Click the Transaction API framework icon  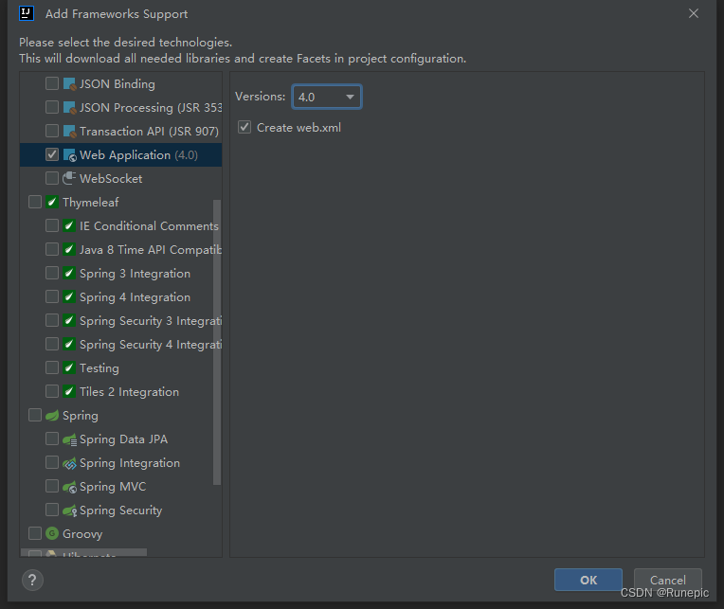coord(69,132)
